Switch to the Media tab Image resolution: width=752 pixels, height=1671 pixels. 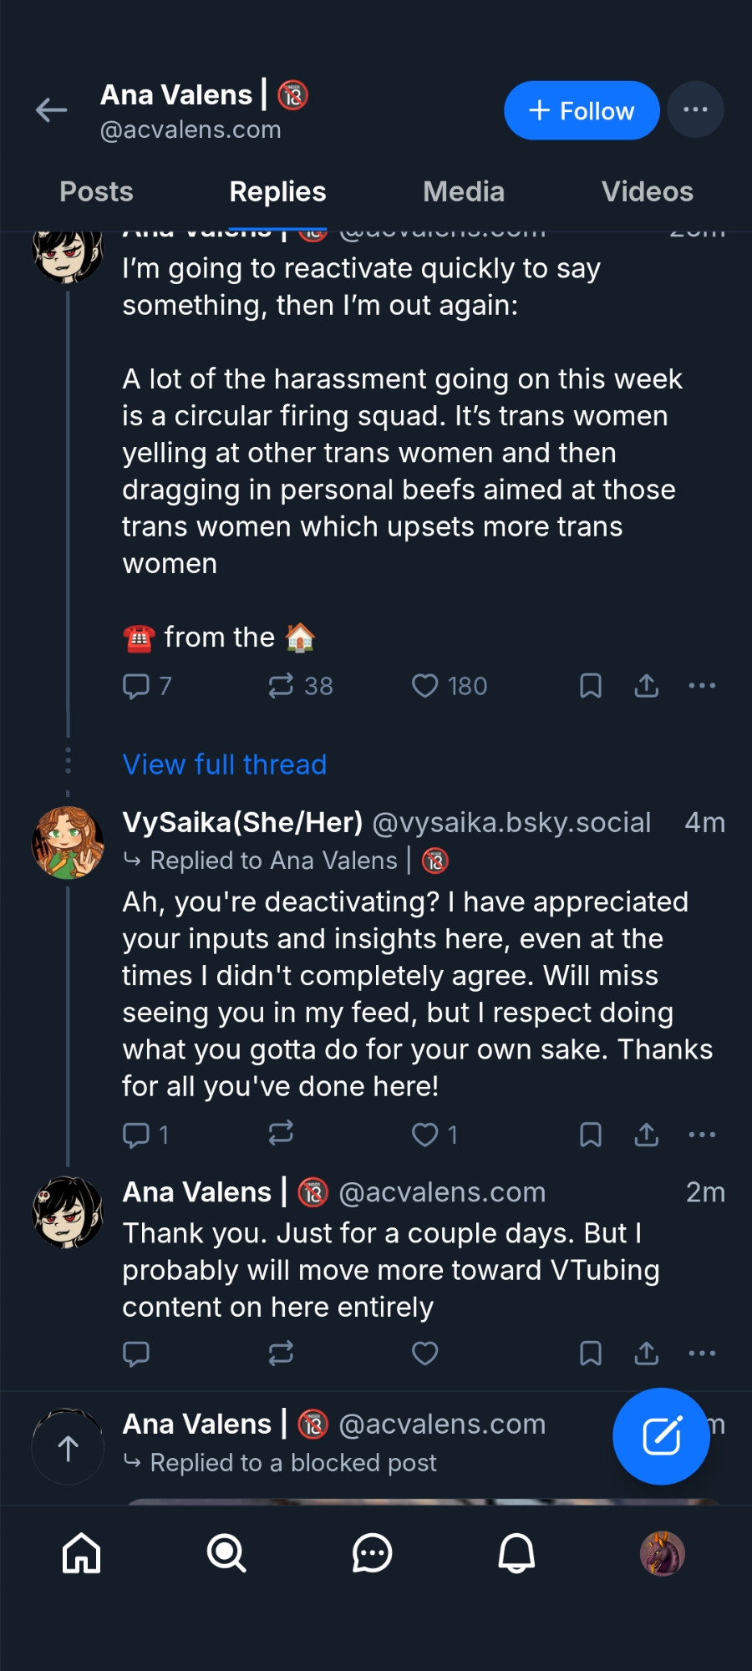coord(464,191)
